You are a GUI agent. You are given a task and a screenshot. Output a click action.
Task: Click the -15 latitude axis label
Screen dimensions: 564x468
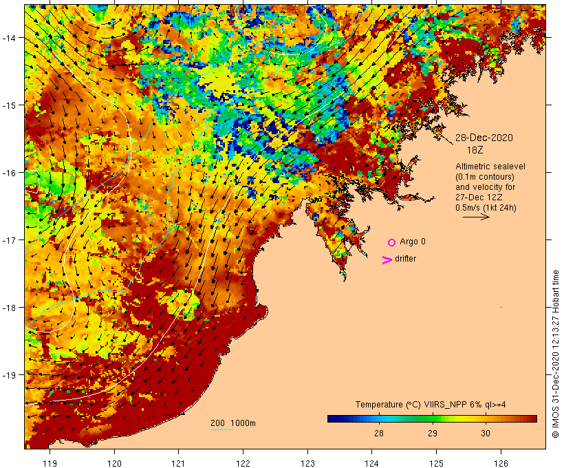click(x=8, y=105)
